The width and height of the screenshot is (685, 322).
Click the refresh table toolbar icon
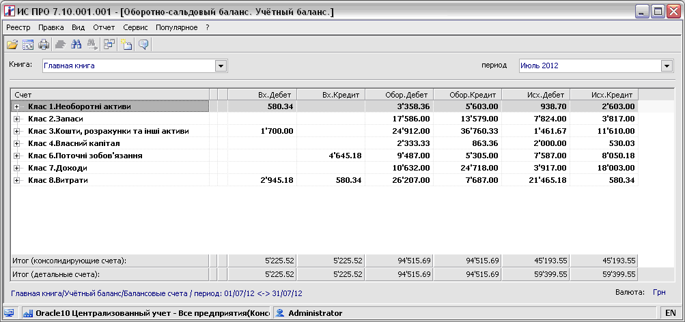click(x=28, y=44)
